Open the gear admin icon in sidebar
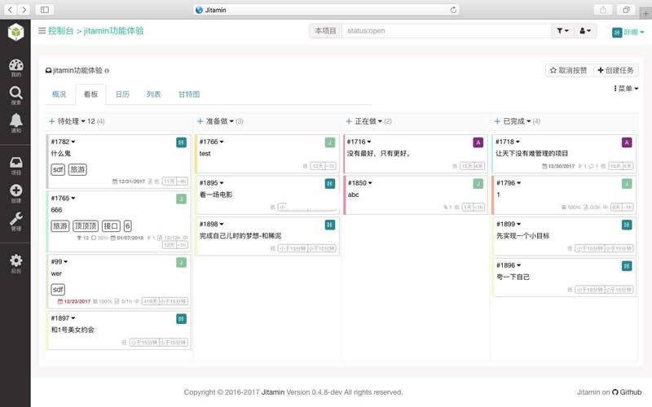652x407 pixels. click(x=15, y=262)
